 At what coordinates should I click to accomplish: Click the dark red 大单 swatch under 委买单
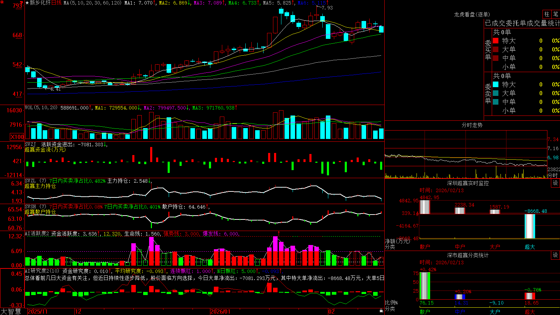pyautogui.click(x=496, y=49)
